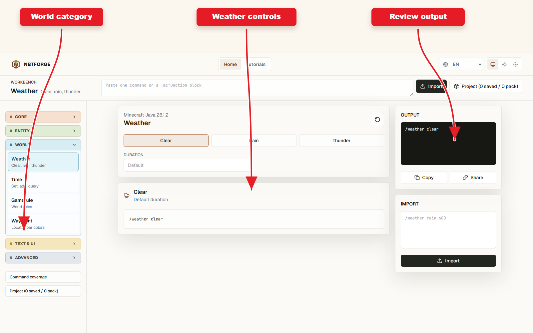Viewport: 533px width, 333px height.
Task: Click the top Import button
Action: point(431,86)
